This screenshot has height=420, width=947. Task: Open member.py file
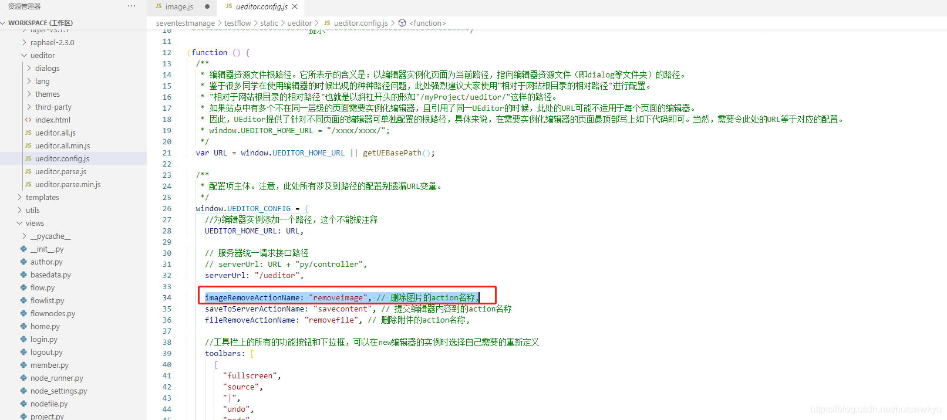[49, 365]
